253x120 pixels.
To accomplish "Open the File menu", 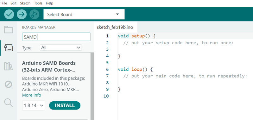I will [4, 3].
